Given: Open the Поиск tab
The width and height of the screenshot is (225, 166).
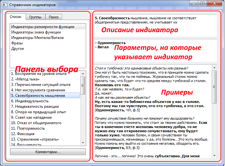Looking at the screenshot, I should [53, 17].
